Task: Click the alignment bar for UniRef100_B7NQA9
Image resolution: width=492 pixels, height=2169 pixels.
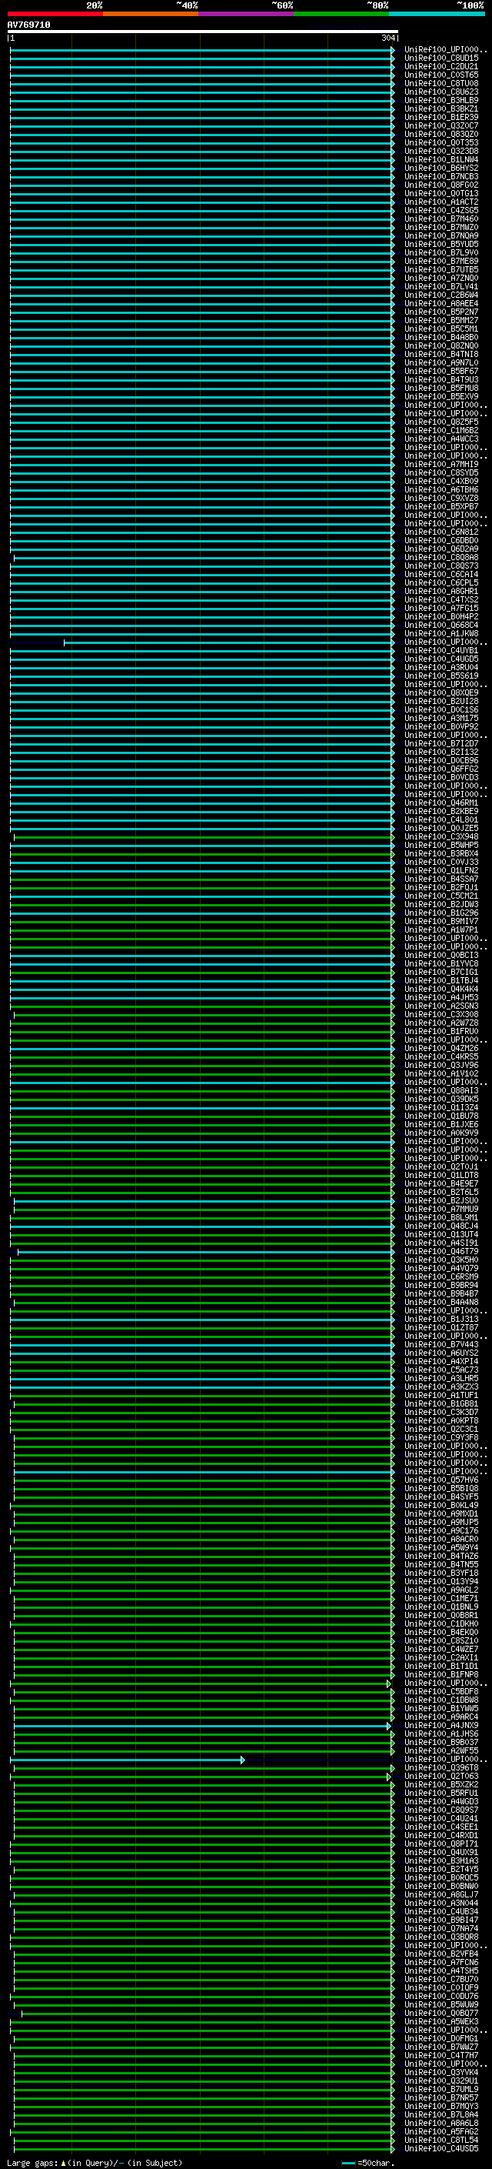Action: 202,235
